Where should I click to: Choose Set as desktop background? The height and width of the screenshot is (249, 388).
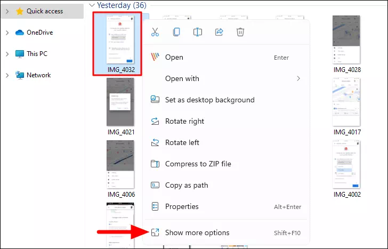coord(225,100)
